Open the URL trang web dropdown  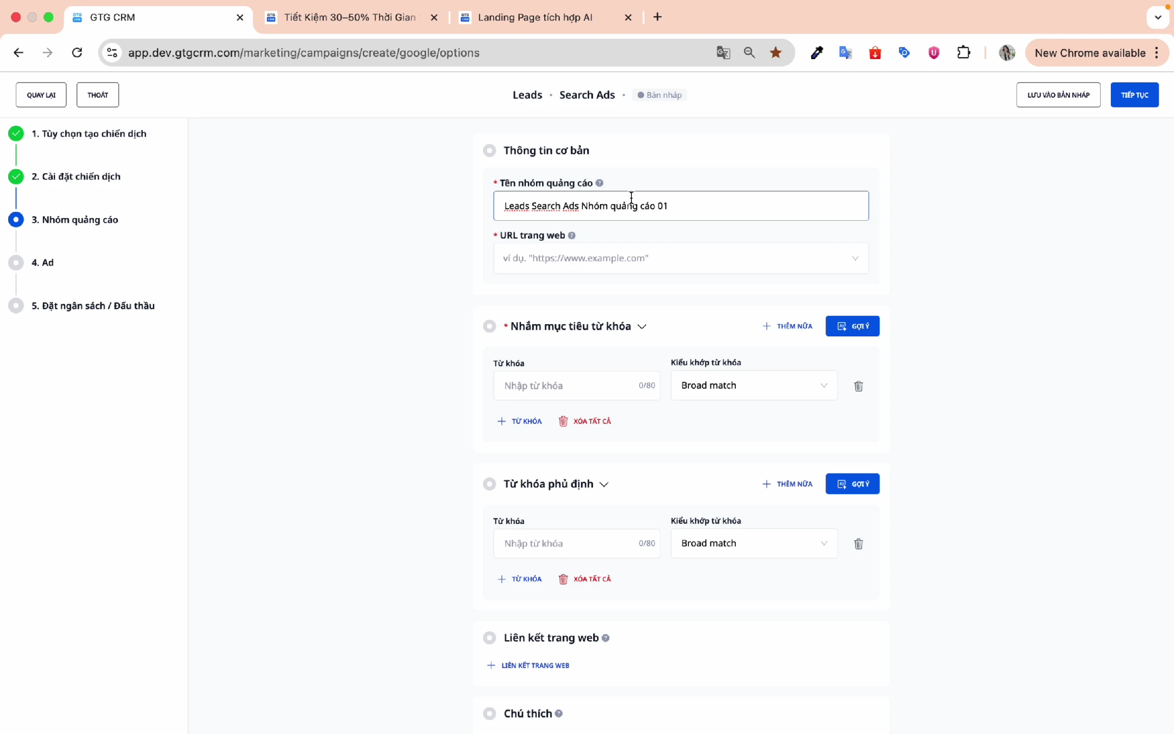tap(680, 258)
